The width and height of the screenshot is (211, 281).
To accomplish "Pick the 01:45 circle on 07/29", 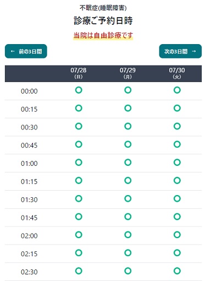I will [x=128, y=217].
